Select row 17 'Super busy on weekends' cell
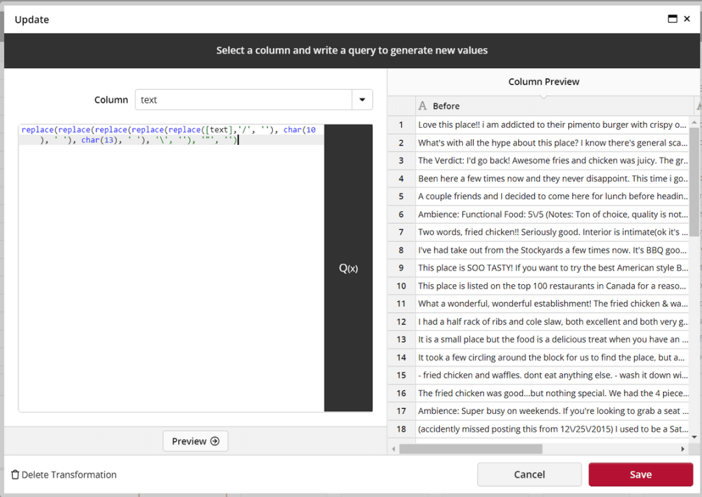 point(553,411)
